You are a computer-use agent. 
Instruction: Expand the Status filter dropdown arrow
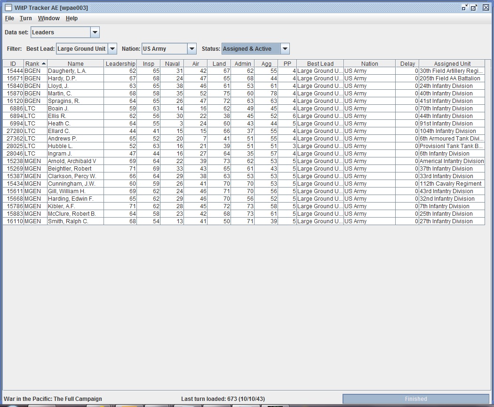pyautogui.click(x=285, y=49)
